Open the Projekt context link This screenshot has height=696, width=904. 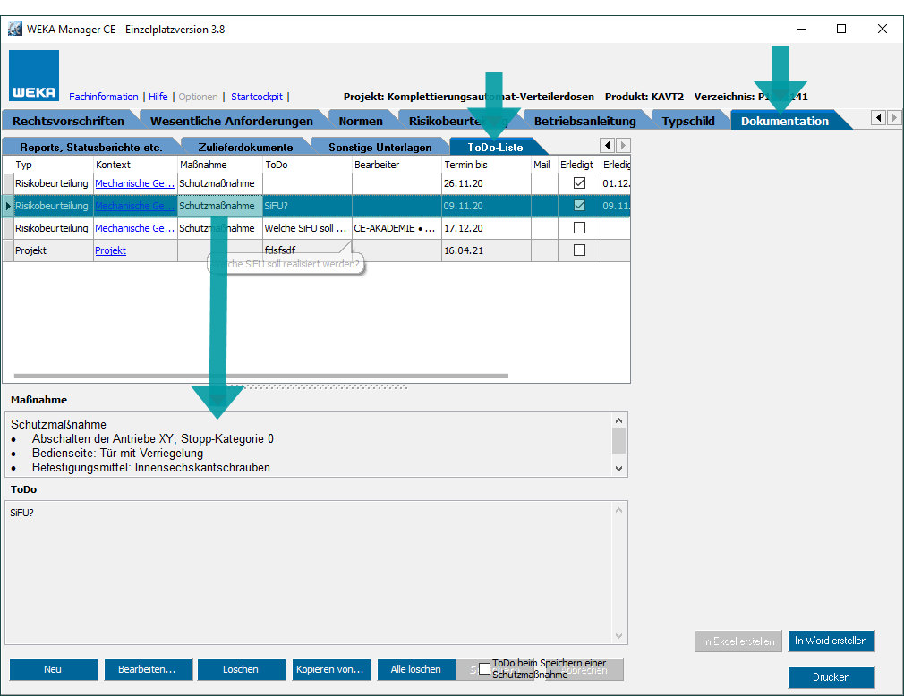(110, 250)
